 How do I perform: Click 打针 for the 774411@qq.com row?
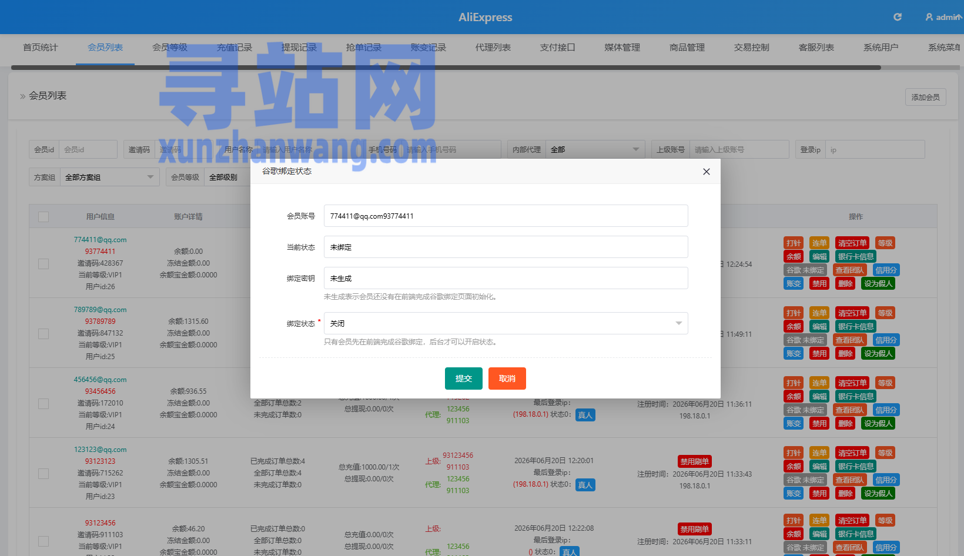[794, 243]
